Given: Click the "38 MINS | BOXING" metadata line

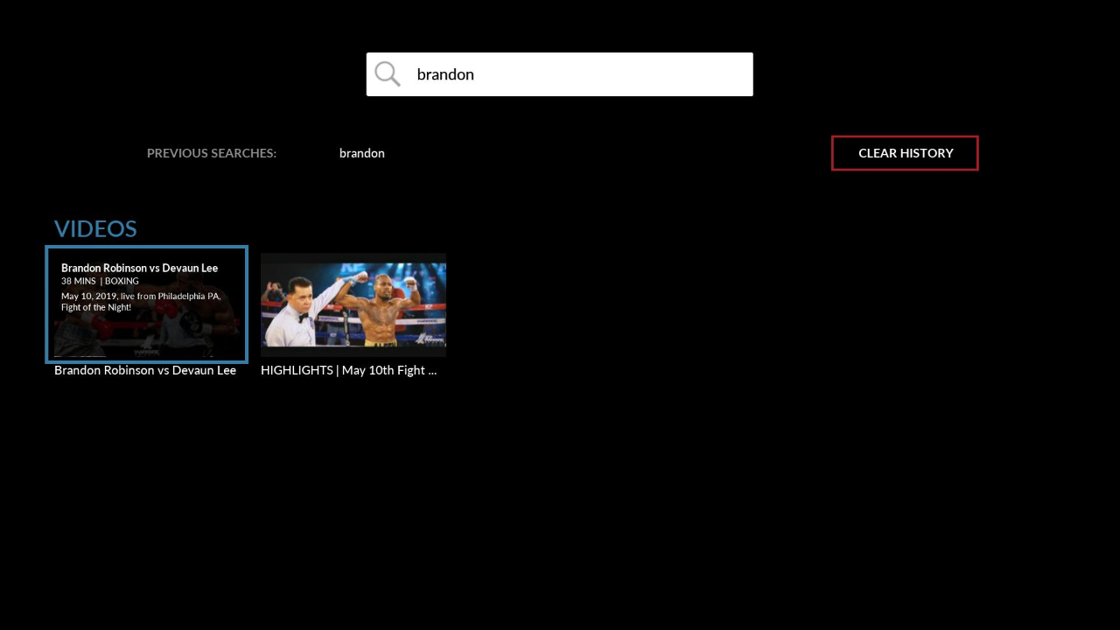Looking at the screenshot, I should (x=100, y=281).
